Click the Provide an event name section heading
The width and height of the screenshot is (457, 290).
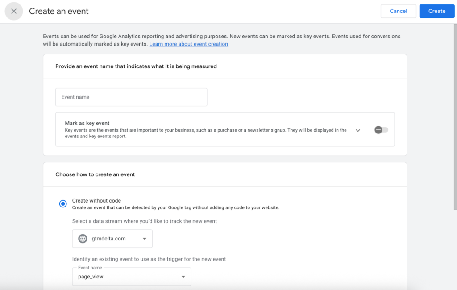click(x=136, y=66)
